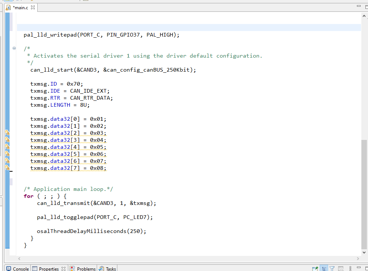Click the Properties table icon
The height and width of the screenshot is (271, 368).
point(35,269)
